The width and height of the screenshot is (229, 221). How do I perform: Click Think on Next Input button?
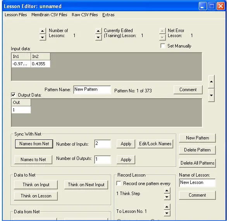coord(86,185)
